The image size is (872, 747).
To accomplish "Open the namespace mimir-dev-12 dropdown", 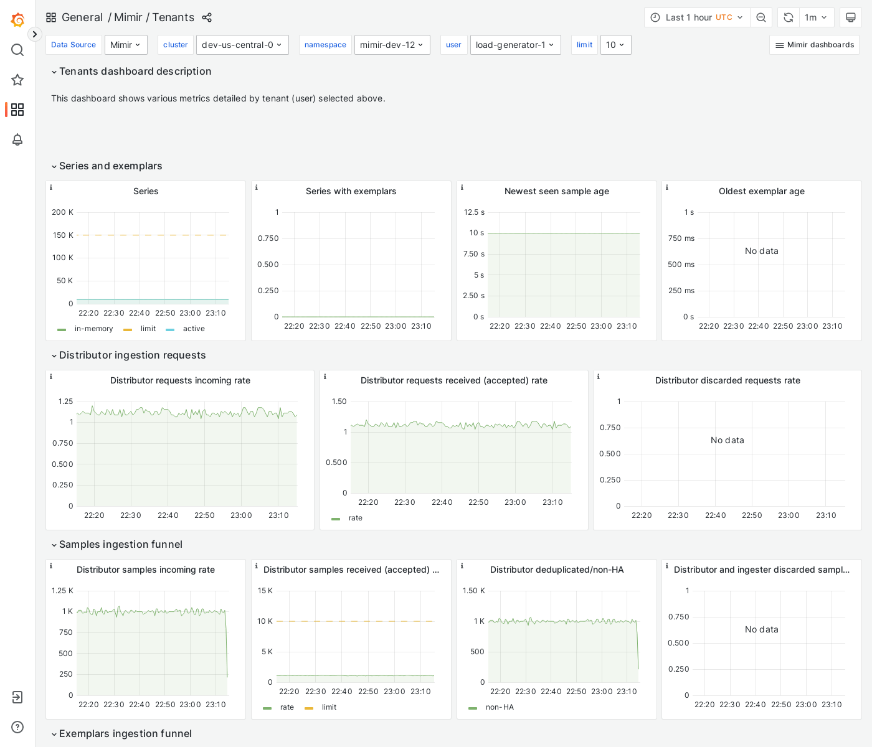I will coord(392,44).
